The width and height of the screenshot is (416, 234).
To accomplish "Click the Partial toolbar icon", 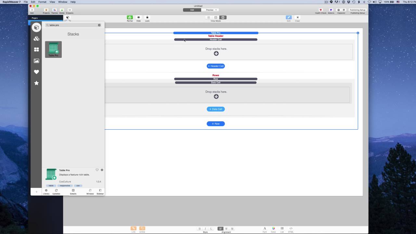I will pyautogui.click(x=130, y=18).
